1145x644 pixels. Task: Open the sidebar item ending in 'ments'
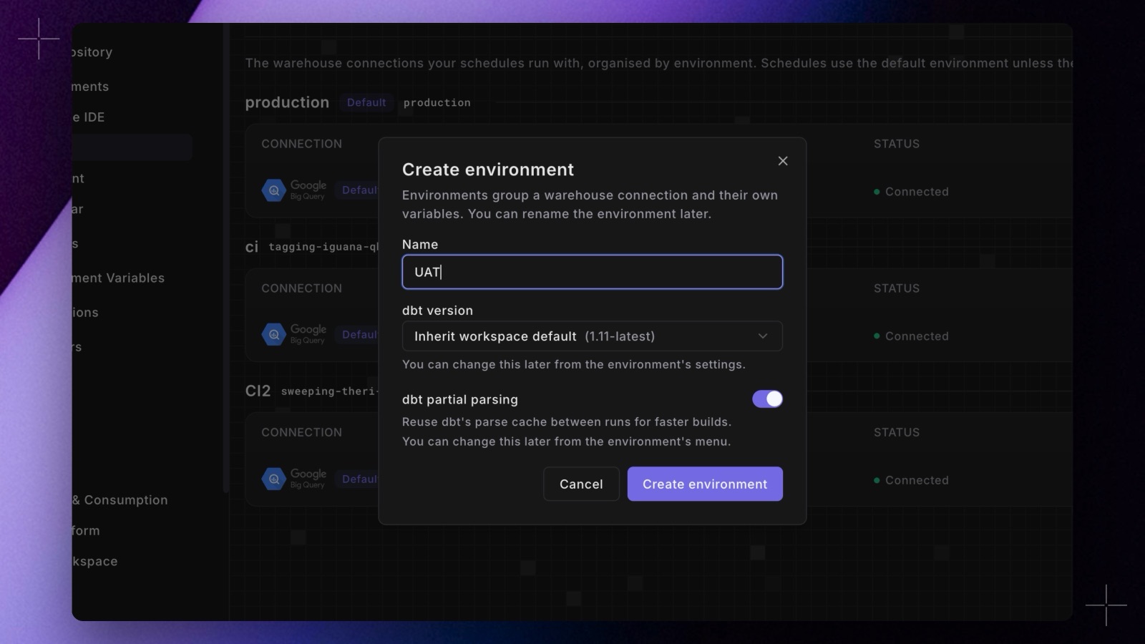[90, 87]
